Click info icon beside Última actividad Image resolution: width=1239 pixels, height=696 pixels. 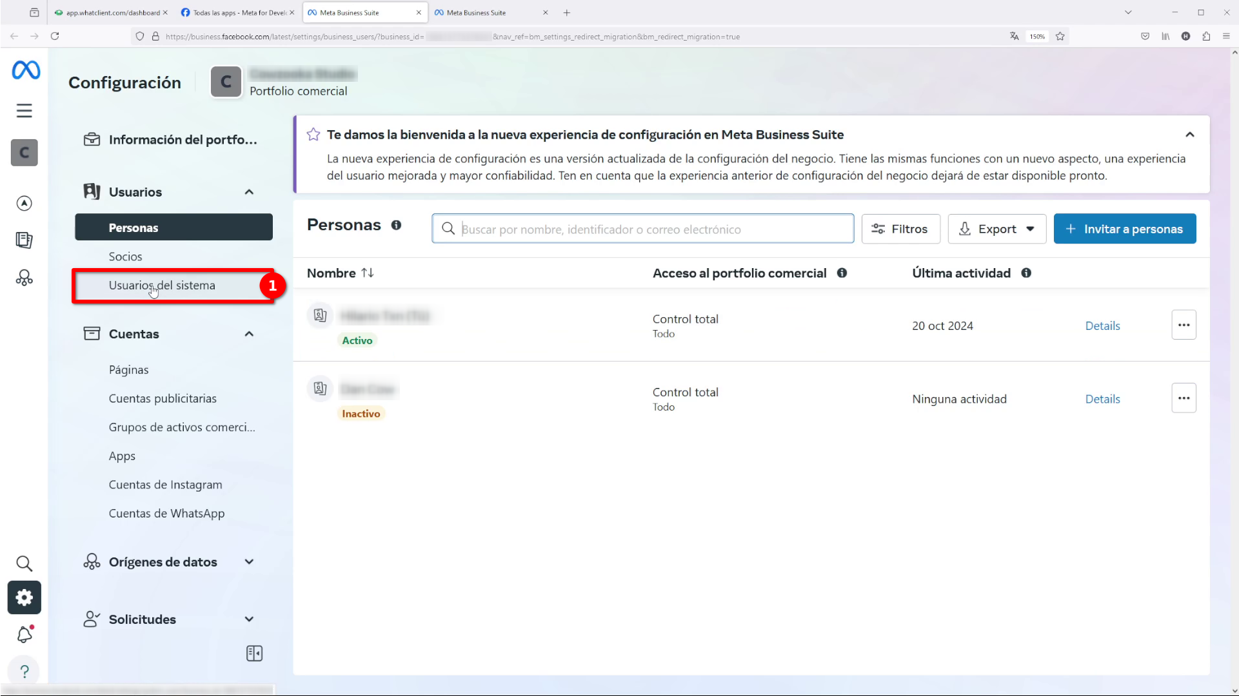(x=1026, y=273)
